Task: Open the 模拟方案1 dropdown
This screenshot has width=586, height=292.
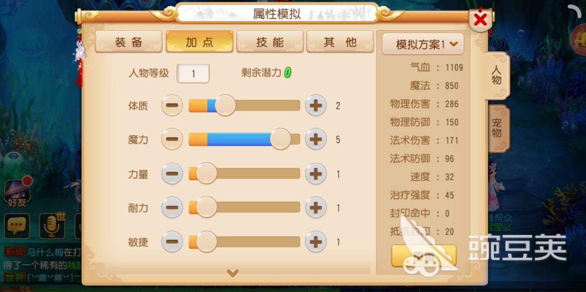Action: (x=423, y=44)
